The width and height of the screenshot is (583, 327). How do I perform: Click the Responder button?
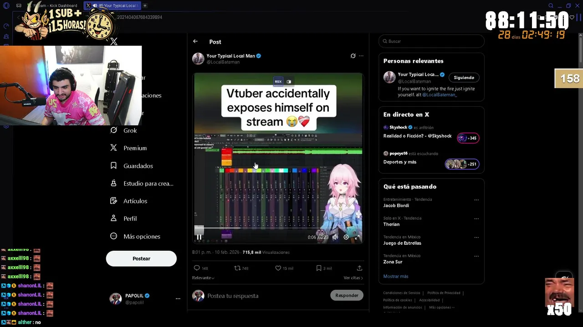click(x=347, y=295)
